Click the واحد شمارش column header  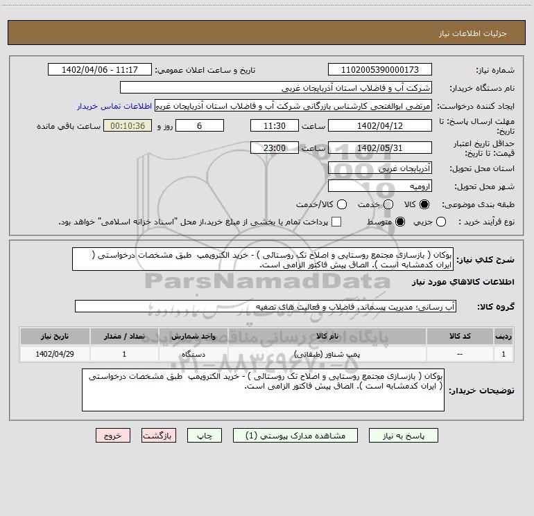point(193,336)
